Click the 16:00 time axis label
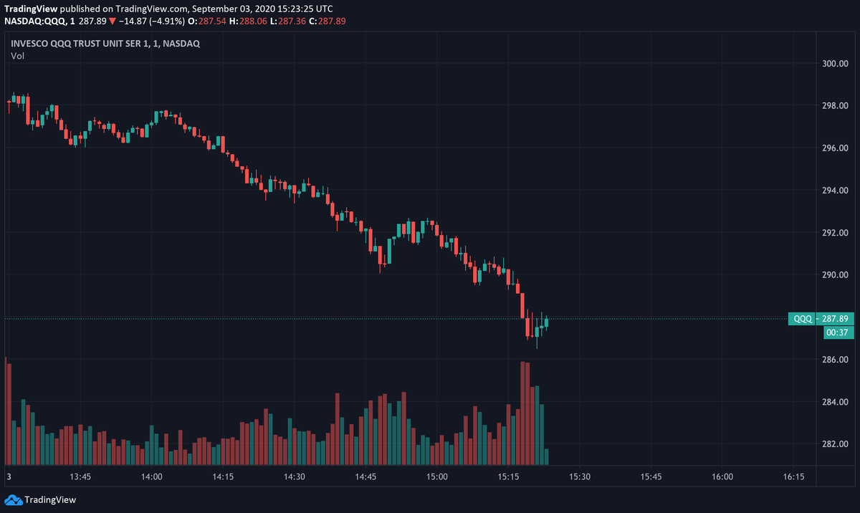860x513 pixels. click(722, 476)
